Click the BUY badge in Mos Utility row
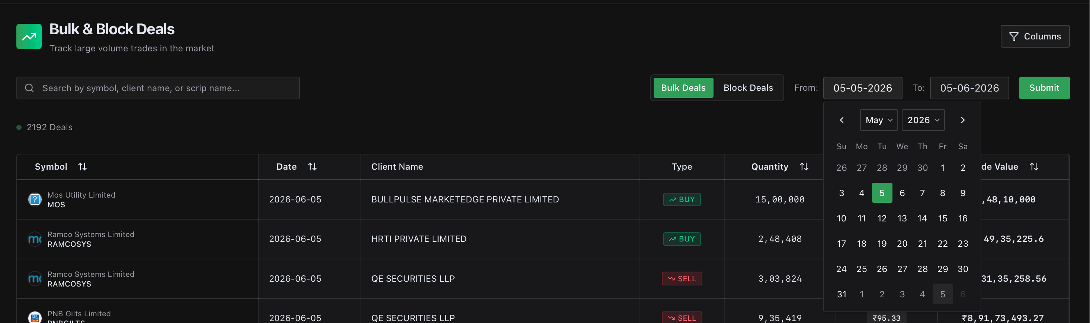1090x323 pixels. (x=682, y=199)
